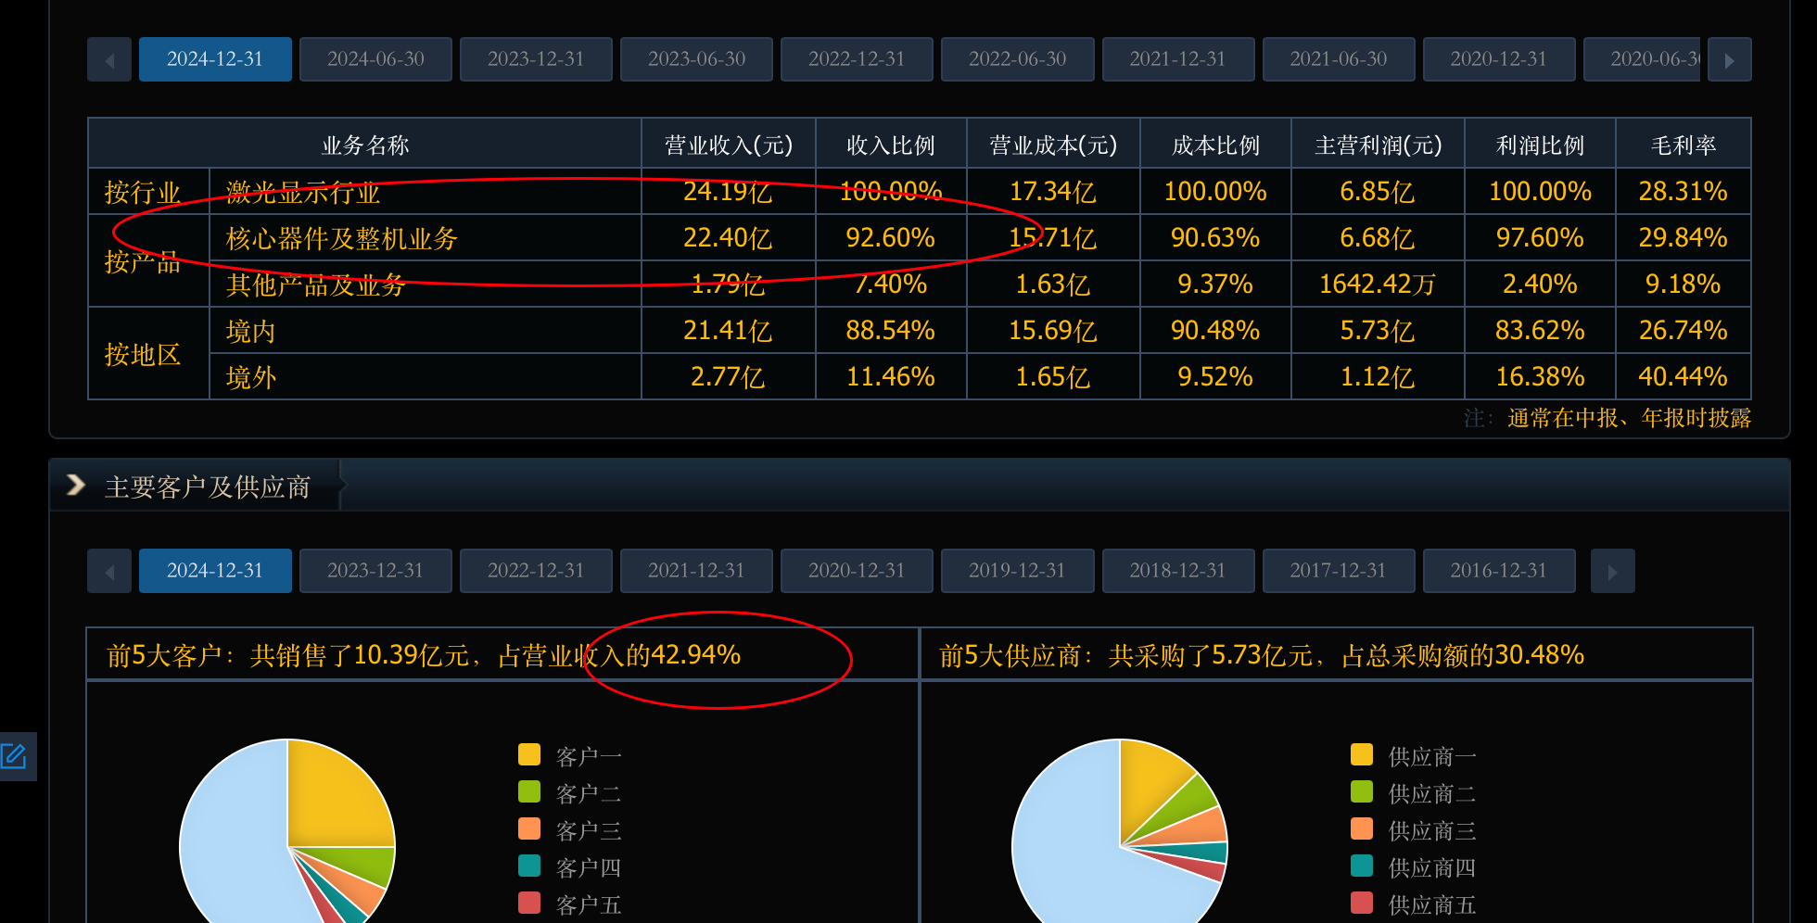Viewport: 1817px width, 923px height.
Task: Click previous arrow on customers date row
Action: click(109, 571)
